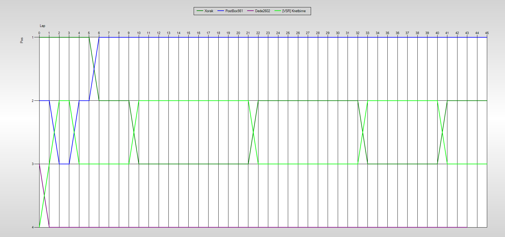Click lap number 40 on the axis
505x237 pixels.
(437, 33)
